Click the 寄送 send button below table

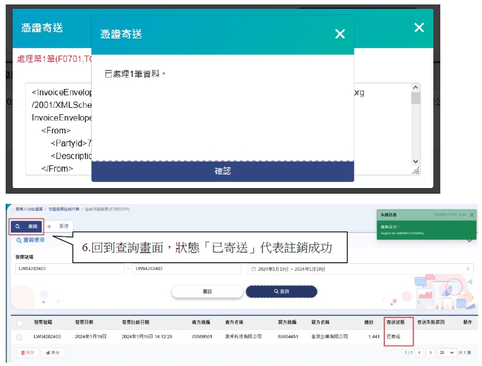[52, 353]
